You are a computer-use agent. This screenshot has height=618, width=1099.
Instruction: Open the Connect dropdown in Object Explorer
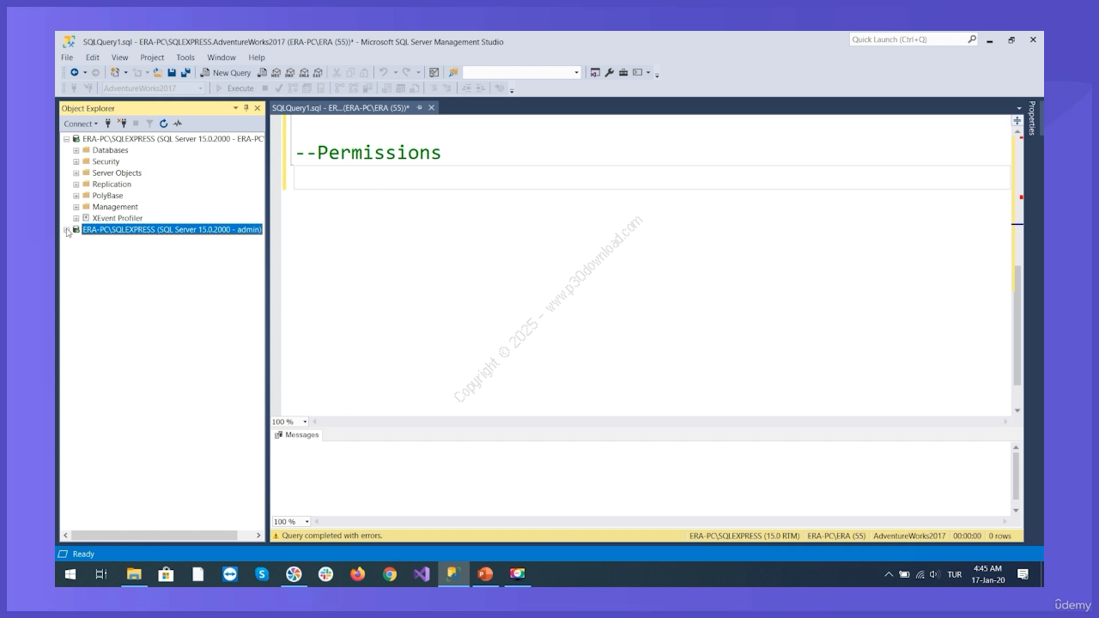point(81,124)
